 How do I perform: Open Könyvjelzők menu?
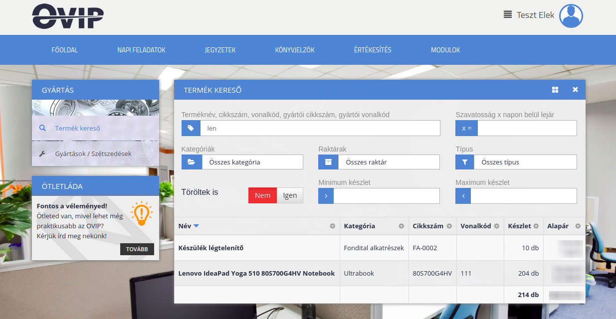point(295,50)
